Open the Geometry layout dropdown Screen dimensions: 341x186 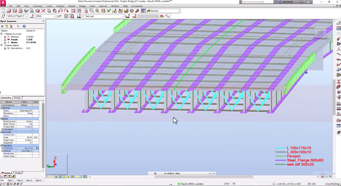pyautogui.click(x=178, y=11)
